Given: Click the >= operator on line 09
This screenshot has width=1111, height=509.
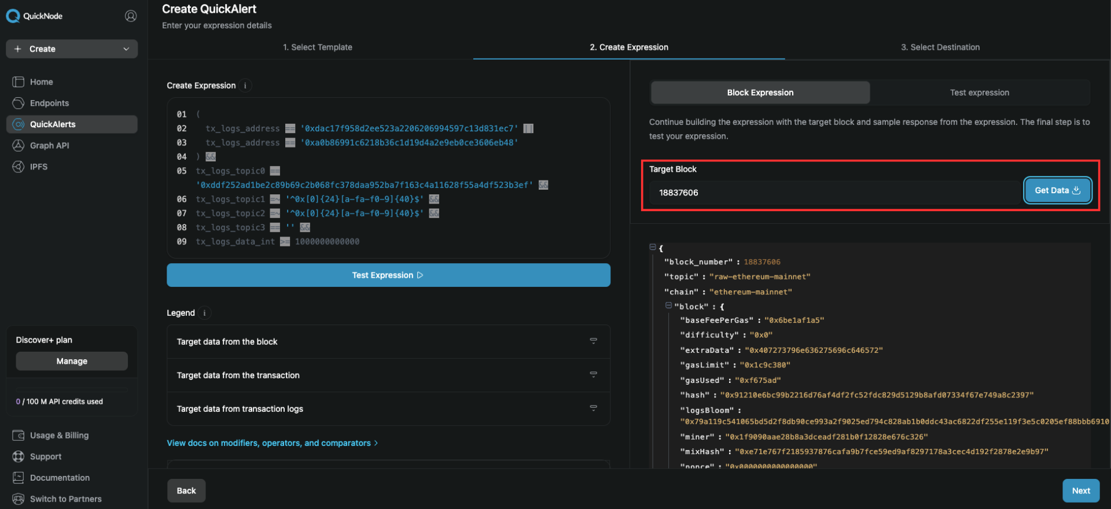Looking at the screenshot, I should 285,241.
